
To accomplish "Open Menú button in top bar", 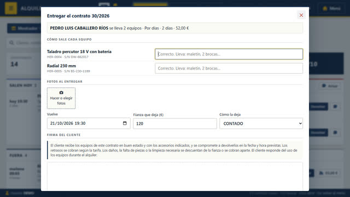I will (331, 9).
